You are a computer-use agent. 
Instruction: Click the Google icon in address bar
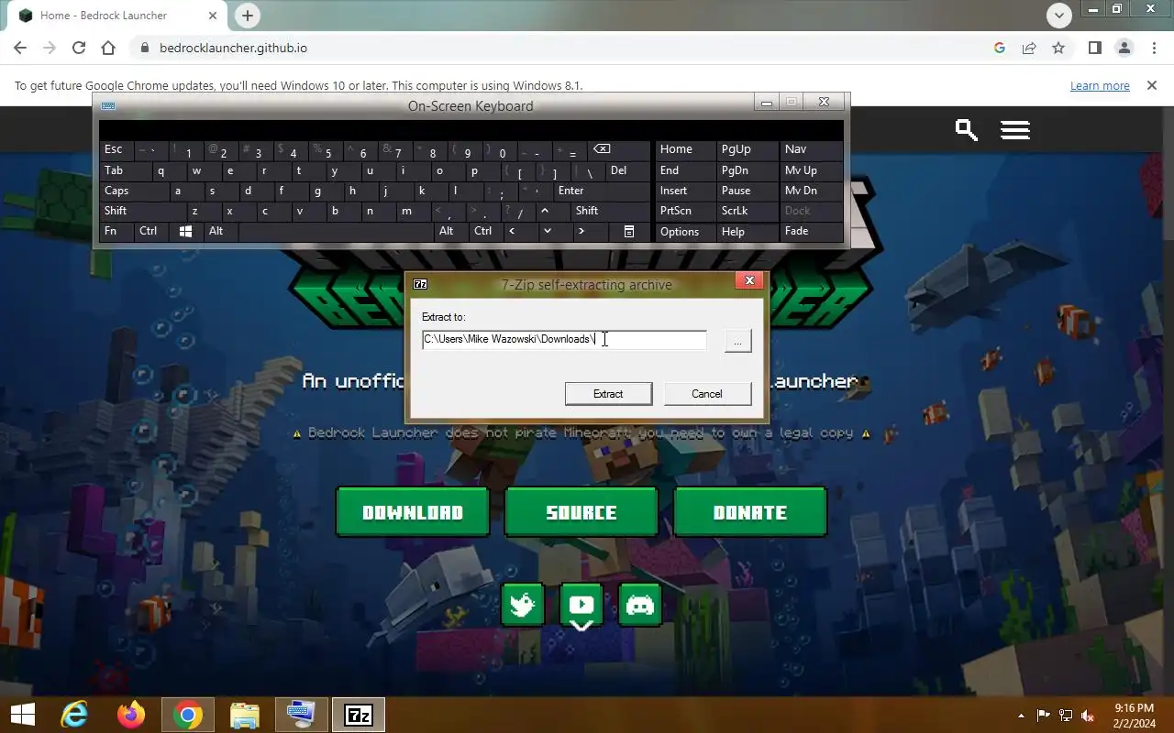[x=1000, y=48]
